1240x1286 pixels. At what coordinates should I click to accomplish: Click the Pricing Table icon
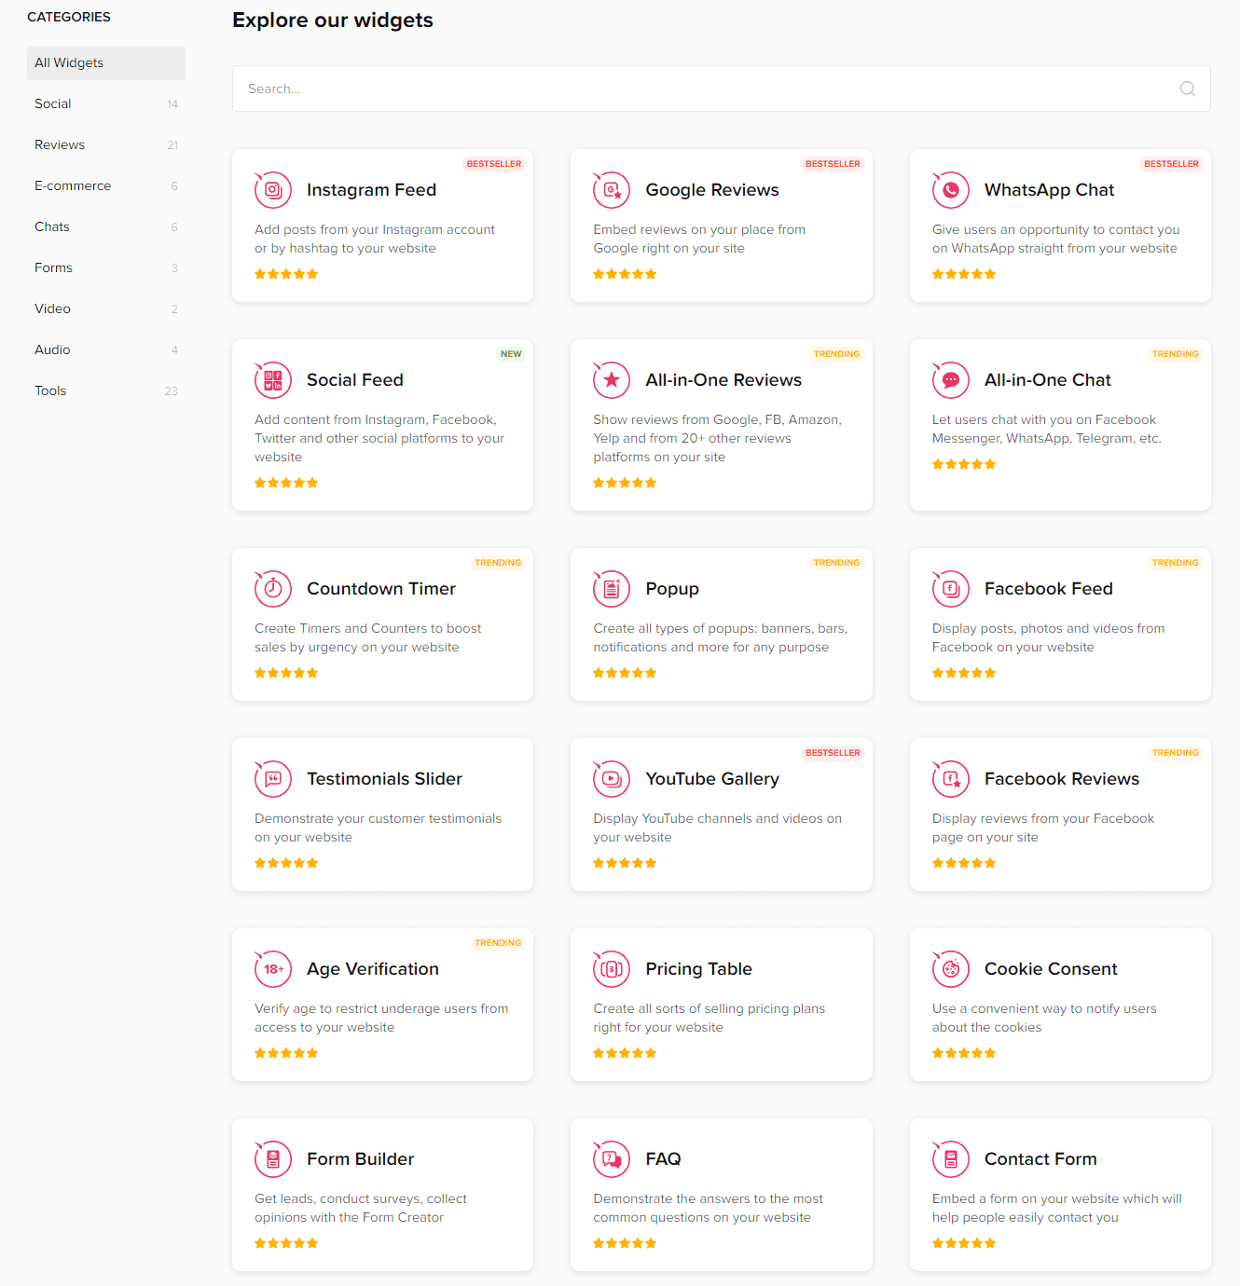click(612, 969)
